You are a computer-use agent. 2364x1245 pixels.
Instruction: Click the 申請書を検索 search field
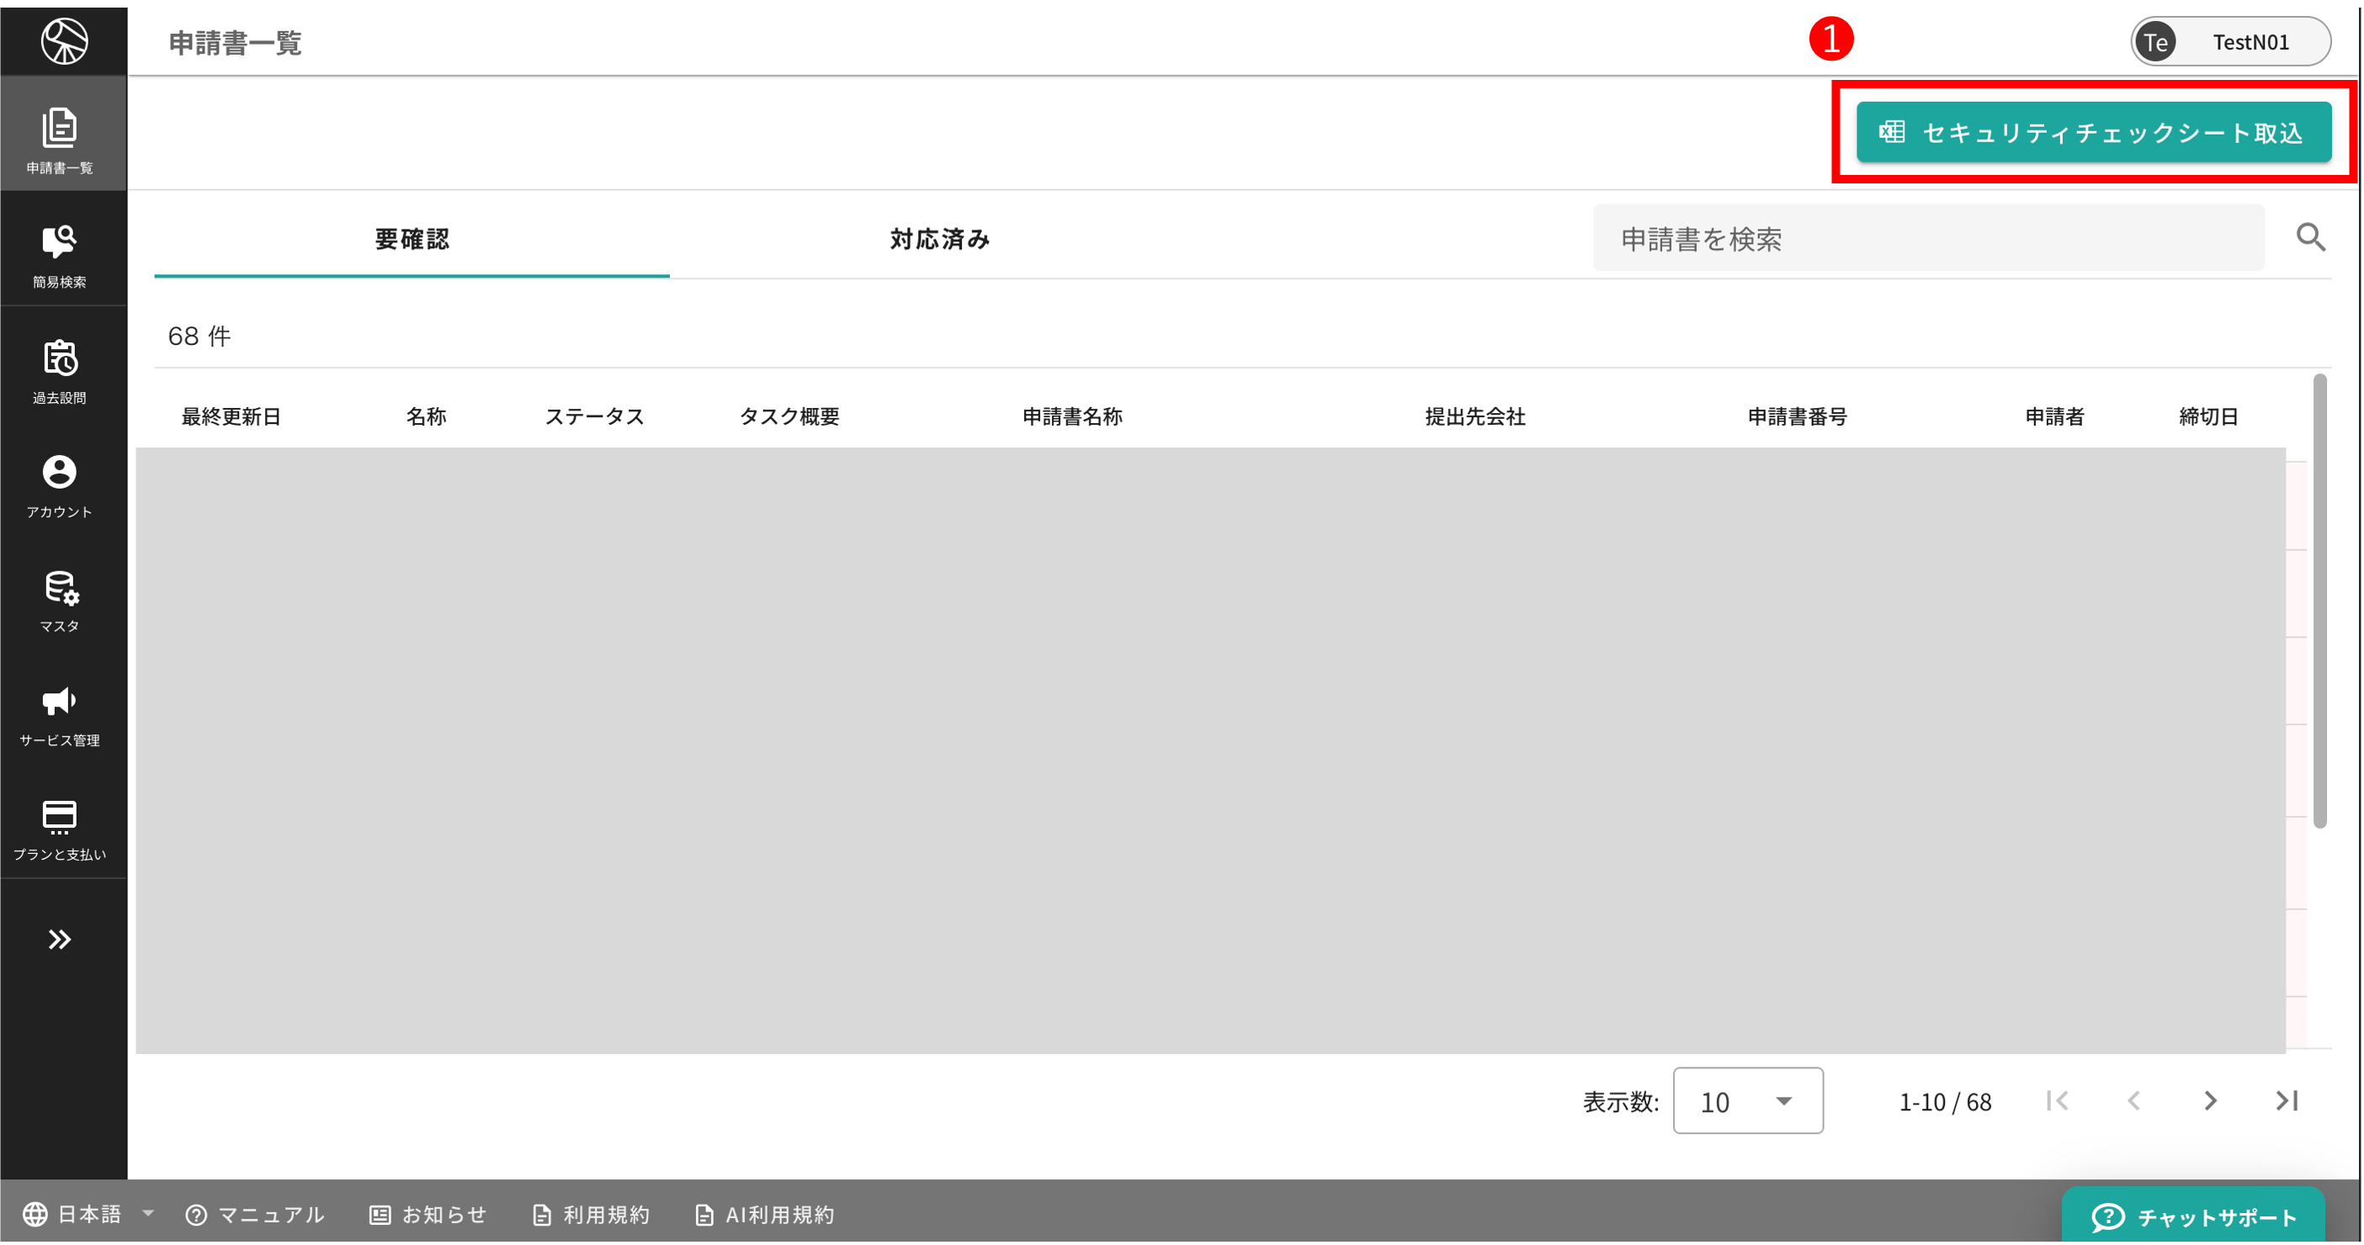pos(1927,239)
